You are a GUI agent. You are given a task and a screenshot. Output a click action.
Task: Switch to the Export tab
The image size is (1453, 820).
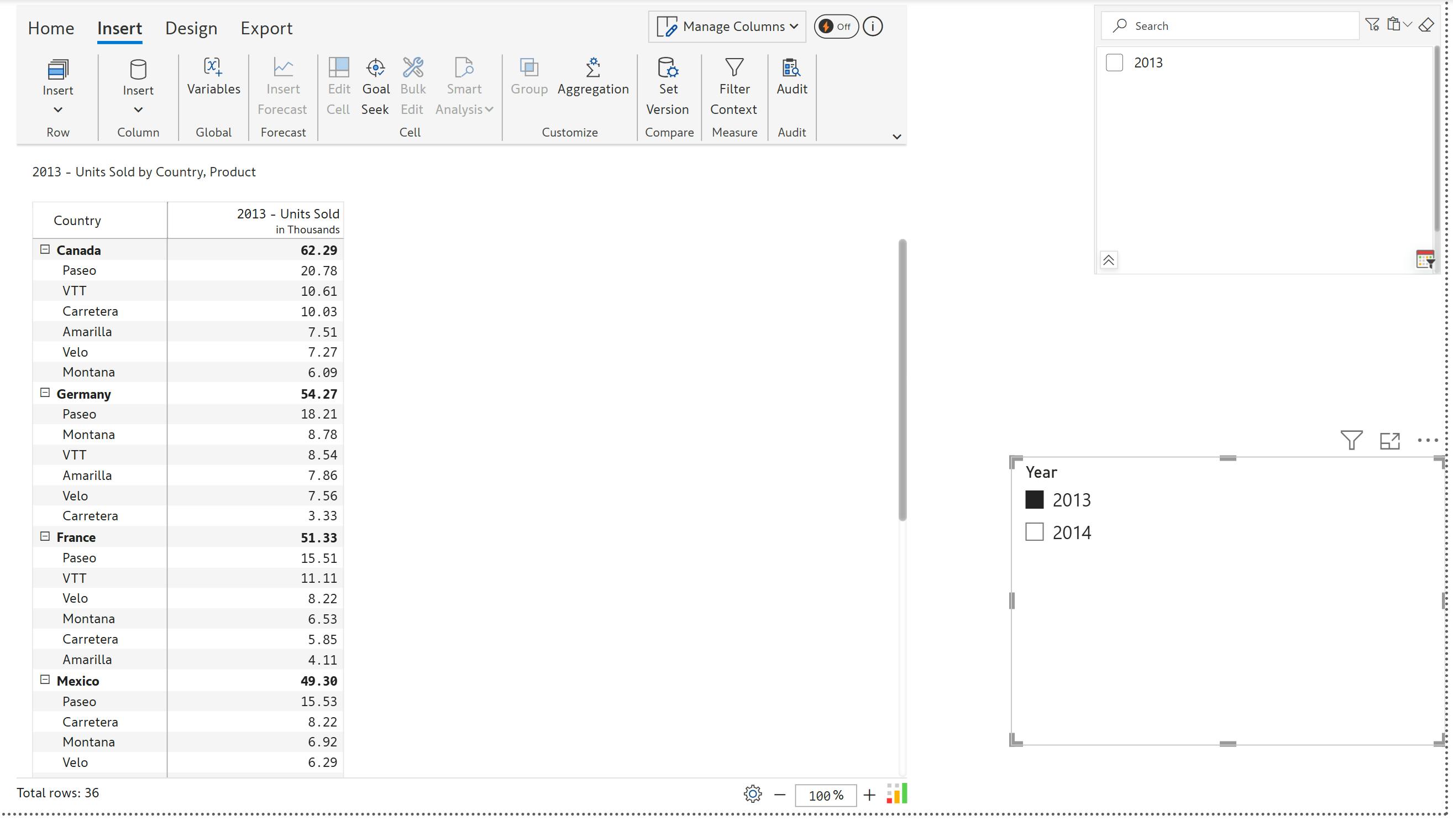(266, 28)
